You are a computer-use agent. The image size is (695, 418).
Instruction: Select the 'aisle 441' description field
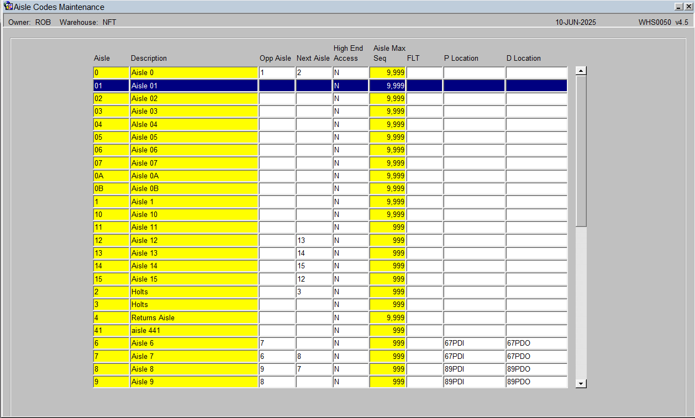pyautogui.click(x=194, y=330)
